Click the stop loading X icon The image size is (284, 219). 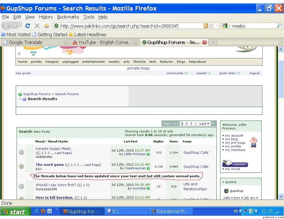click(x=37, y=26)
